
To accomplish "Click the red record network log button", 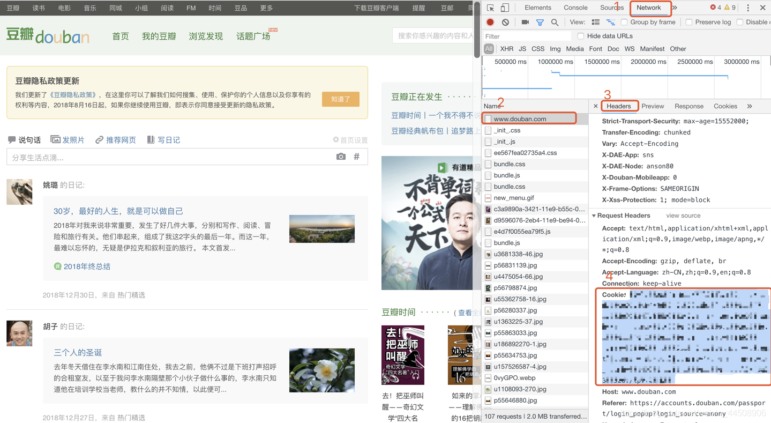I will click(490, 23).
